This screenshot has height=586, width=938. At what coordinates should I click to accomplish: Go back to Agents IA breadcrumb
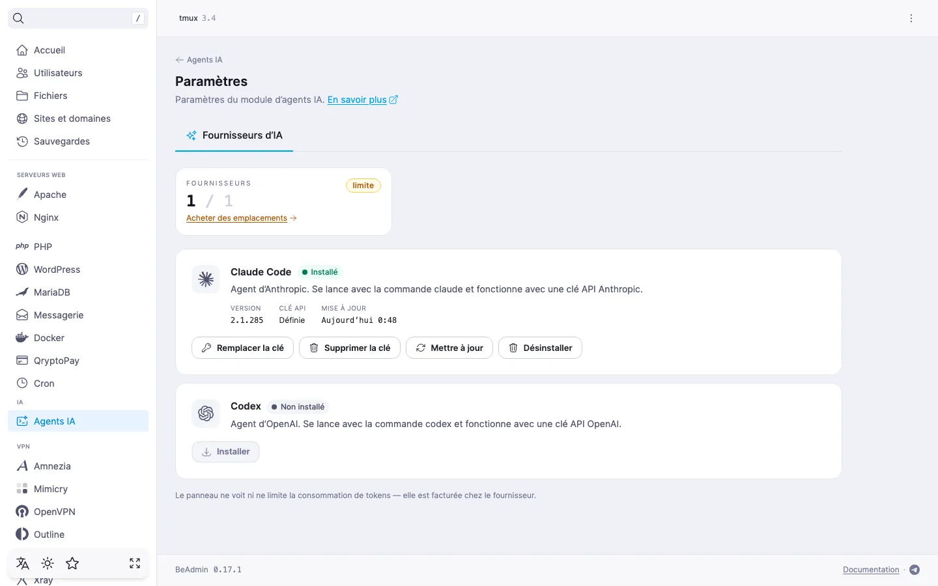[x=199, y=60]
